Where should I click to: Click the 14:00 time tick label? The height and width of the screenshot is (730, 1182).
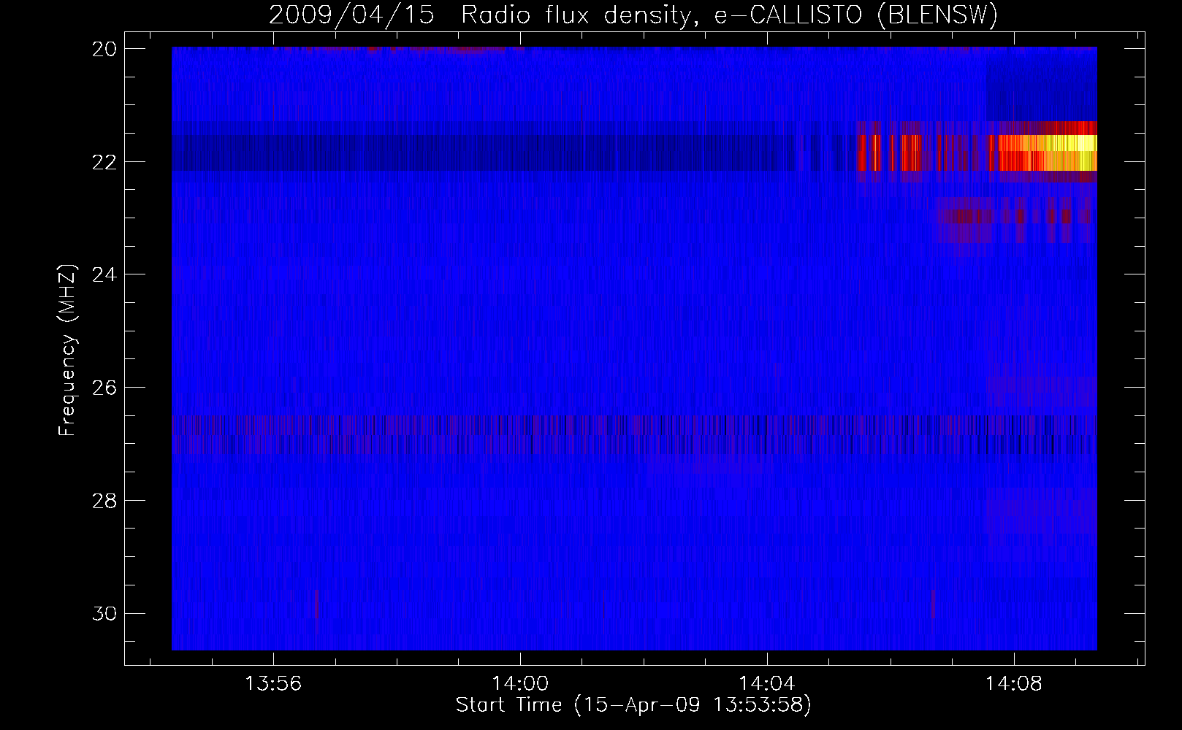coord(520,684)
